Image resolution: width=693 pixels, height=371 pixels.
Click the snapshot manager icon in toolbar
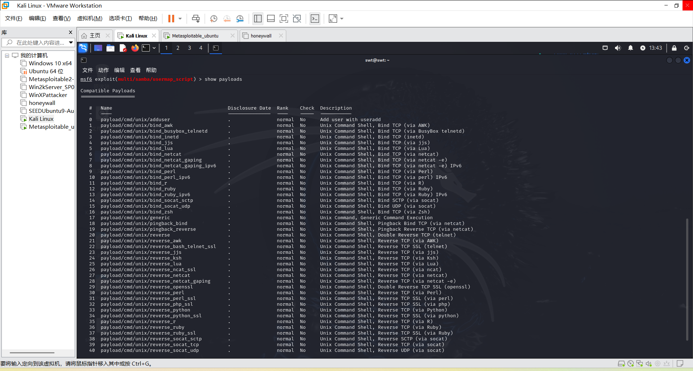coord(240,18)
